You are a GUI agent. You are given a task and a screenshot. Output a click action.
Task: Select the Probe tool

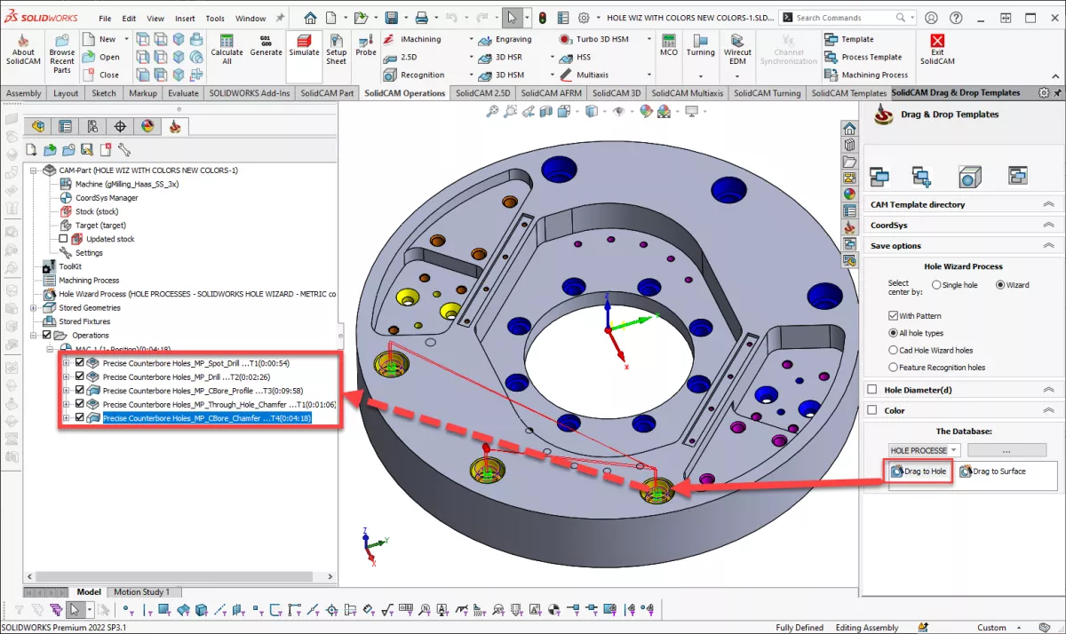pos(366,46)
